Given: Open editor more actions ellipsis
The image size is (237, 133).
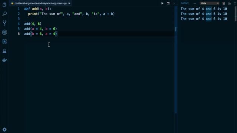Looking at the screenshot, I should (x=174, y=3).
